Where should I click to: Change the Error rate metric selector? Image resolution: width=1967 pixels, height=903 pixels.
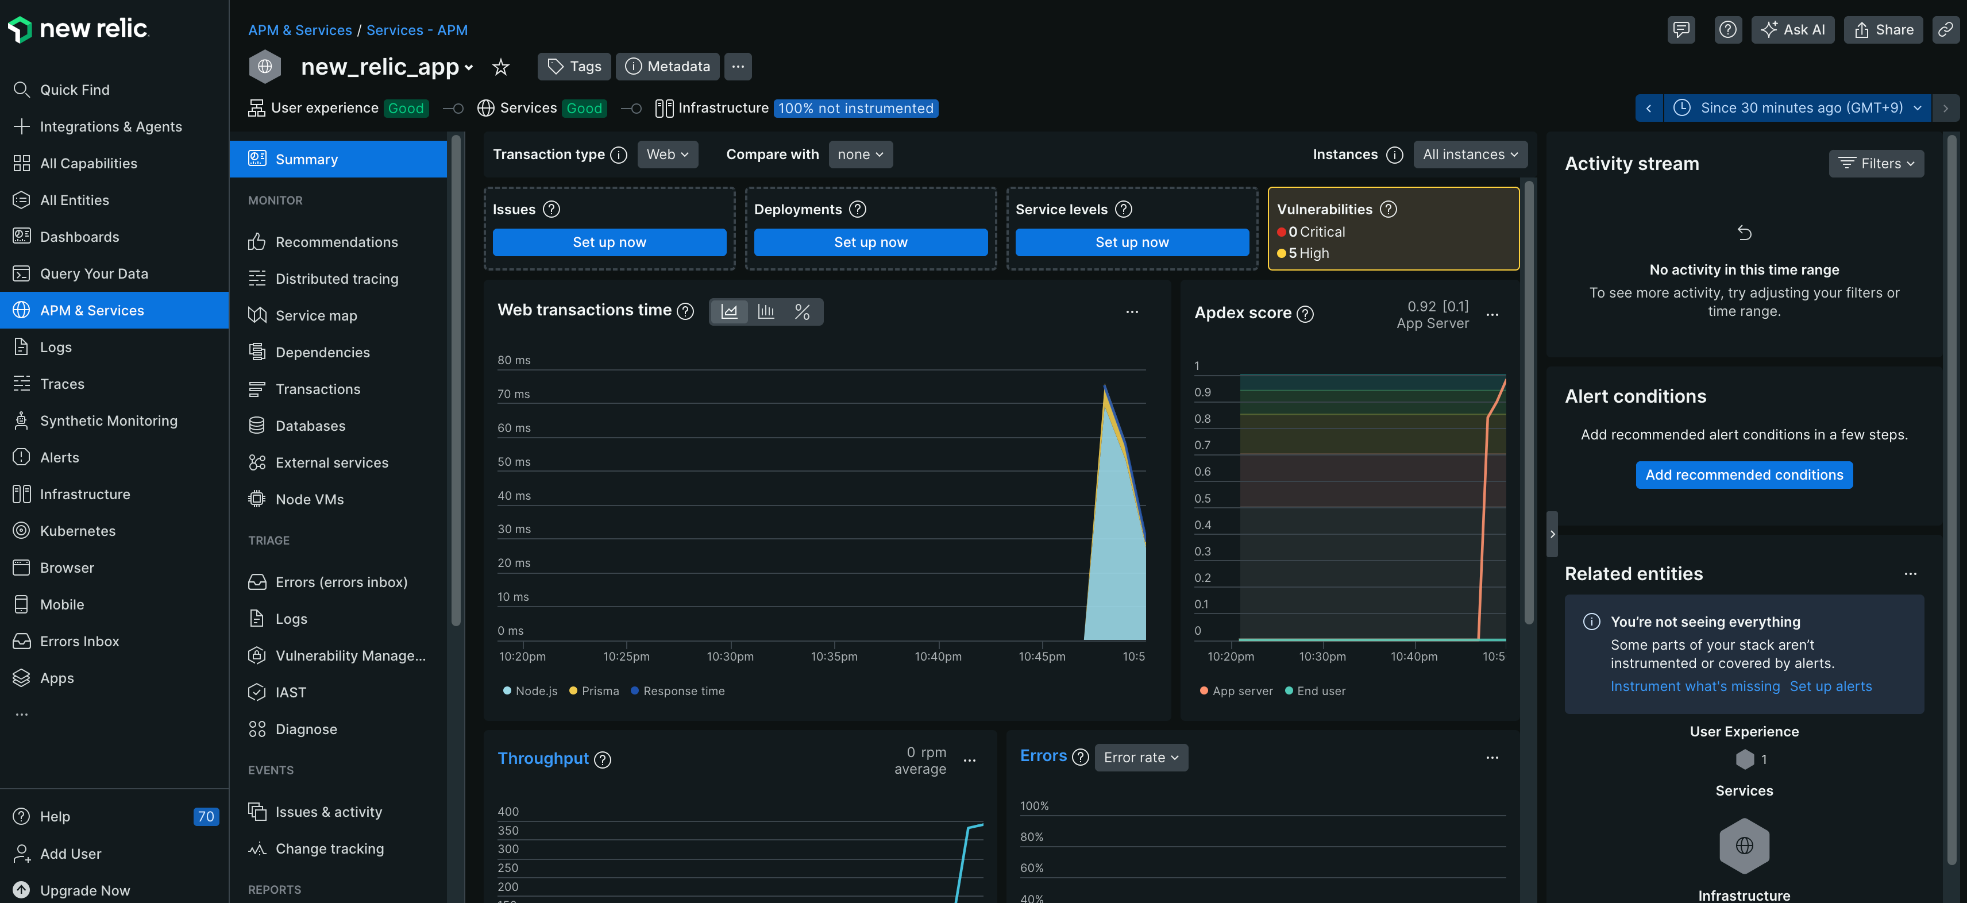point(1140,757)
